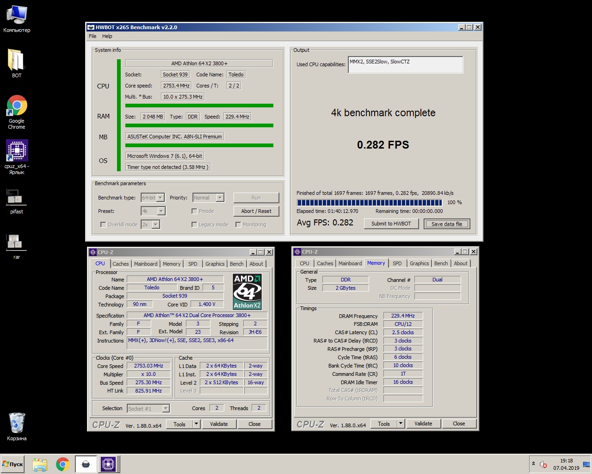Click left CPU-Z window title icon

pyautogui.click(x=93, y=252)
